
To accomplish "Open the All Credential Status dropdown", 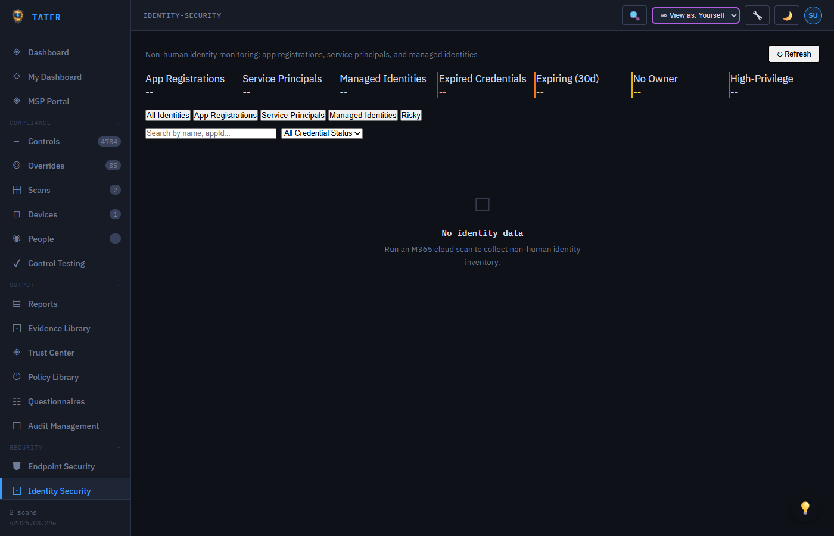I will [x=322, y=133].
